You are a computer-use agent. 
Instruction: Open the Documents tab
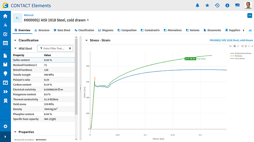[212, 30]
